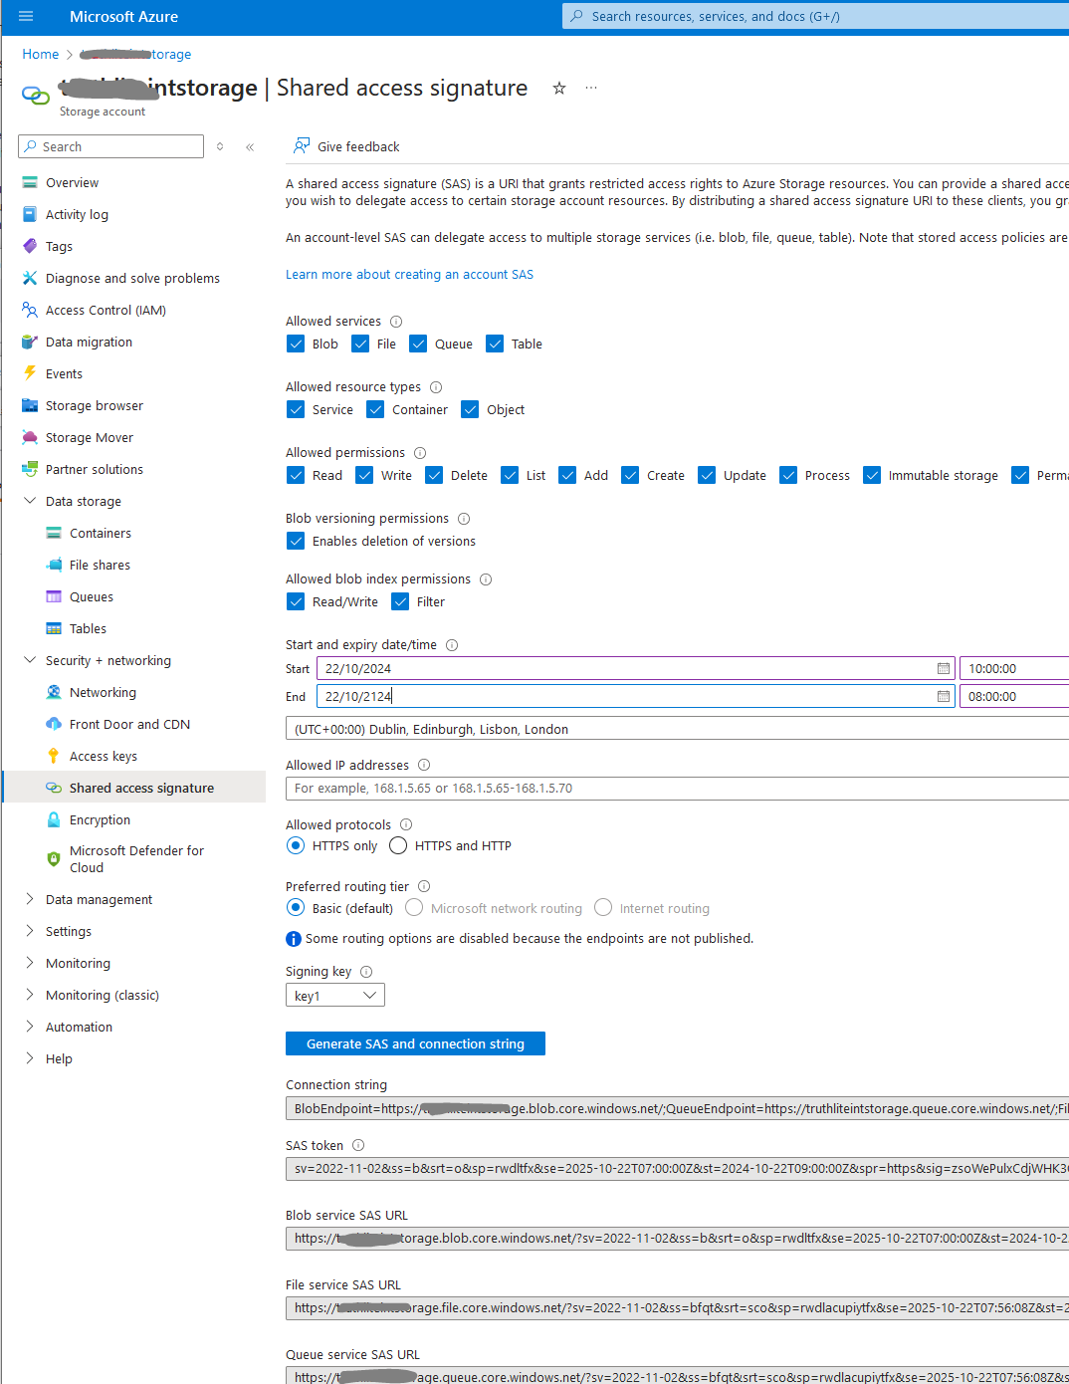The height and width of the screenshot is (1384, 1069).
Task: Expand the Monitoring section
Action: [30, 963]
